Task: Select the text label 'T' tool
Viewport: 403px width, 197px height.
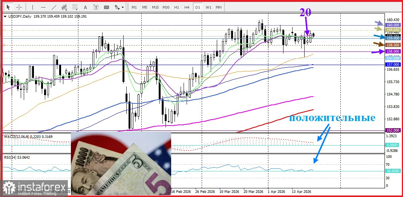Action: coord(96,8)
